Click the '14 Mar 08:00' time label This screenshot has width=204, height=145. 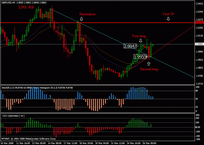coord(55,143)
